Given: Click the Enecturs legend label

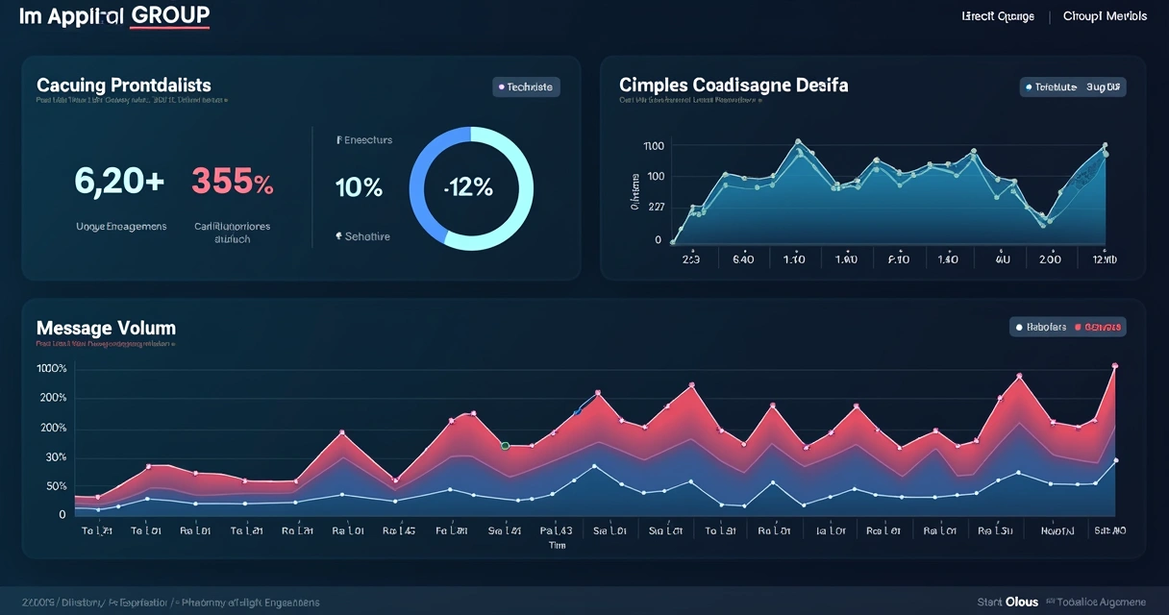Looking at the screenshot, I should tap(364, 140).
